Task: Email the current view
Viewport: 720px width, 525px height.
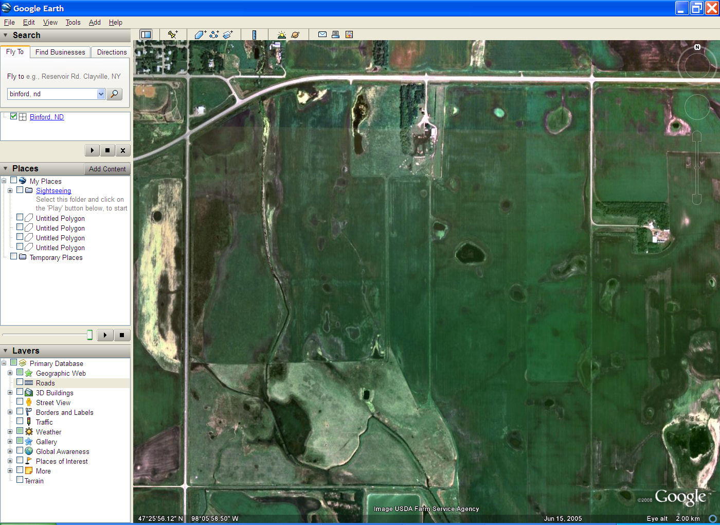Action: (322, 34)
